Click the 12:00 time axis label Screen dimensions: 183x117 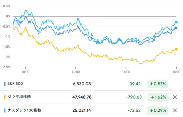pos(76,71)
